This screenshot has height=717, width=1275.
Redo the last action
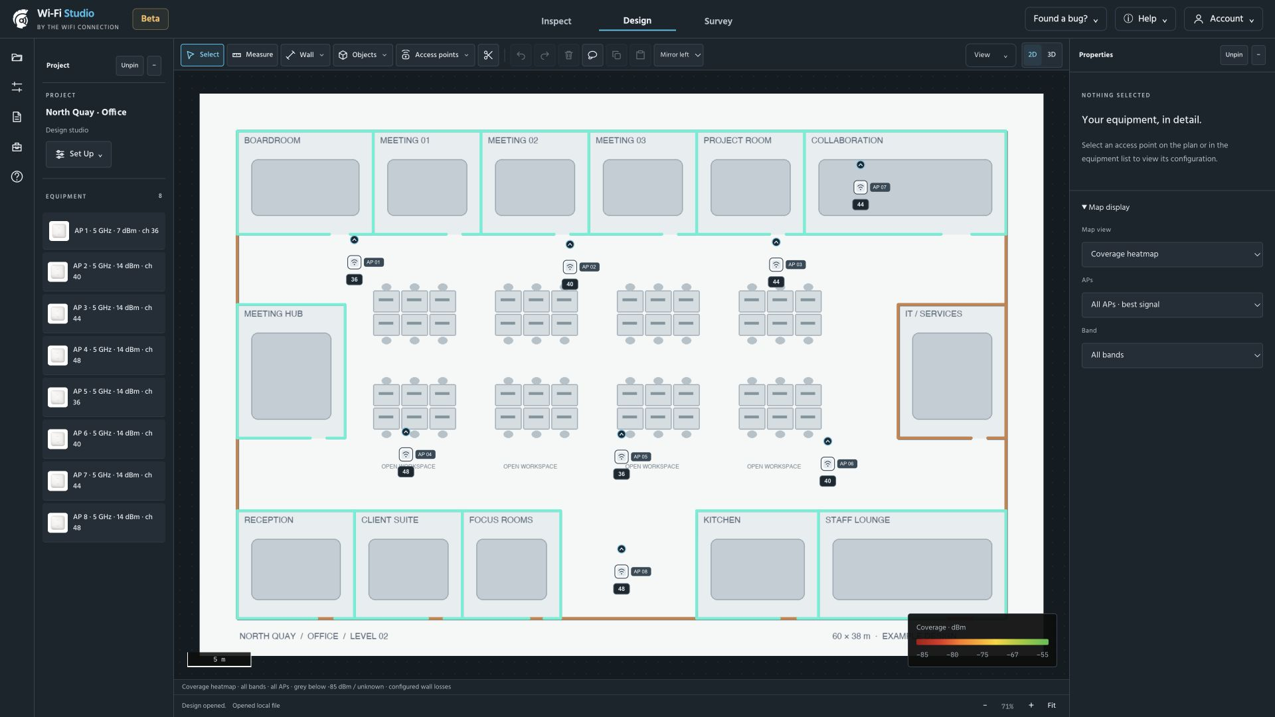(x=545, y=55)
